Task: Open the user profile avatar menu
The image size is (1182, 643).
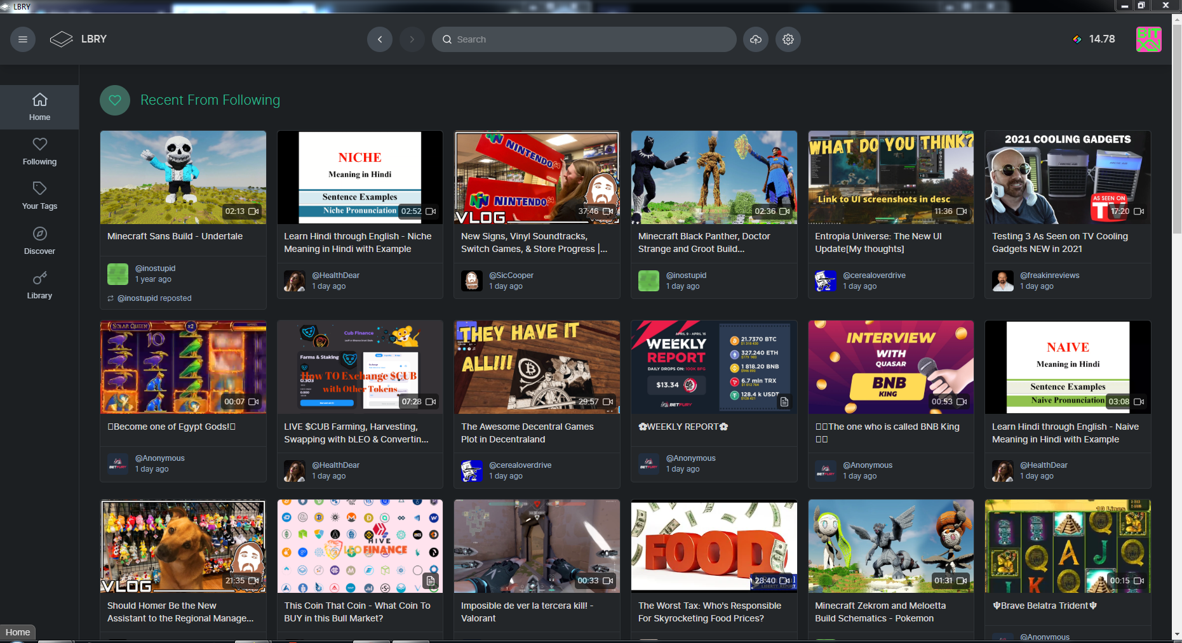Action: pos(1149,39)
